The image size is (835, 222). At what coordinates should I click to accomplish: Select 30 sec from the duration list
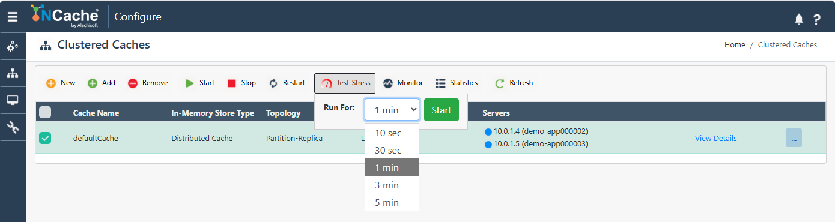pos(392,151)
